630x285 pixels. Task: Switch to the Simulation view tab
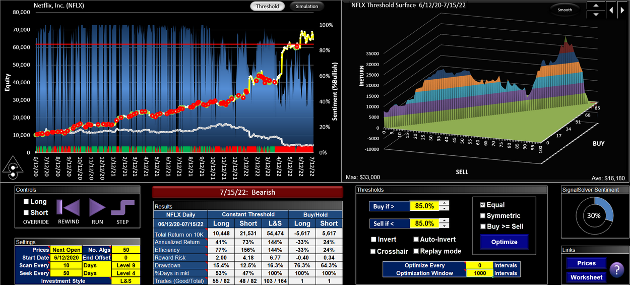[307, 7]
